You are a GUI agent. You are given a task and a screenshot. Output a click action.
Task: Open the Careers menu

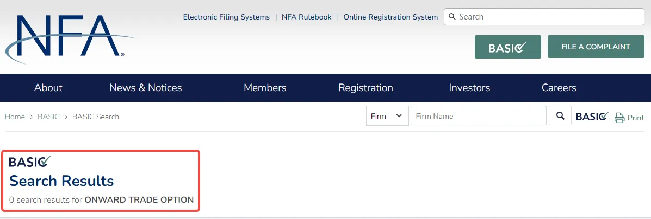point(559,88)
